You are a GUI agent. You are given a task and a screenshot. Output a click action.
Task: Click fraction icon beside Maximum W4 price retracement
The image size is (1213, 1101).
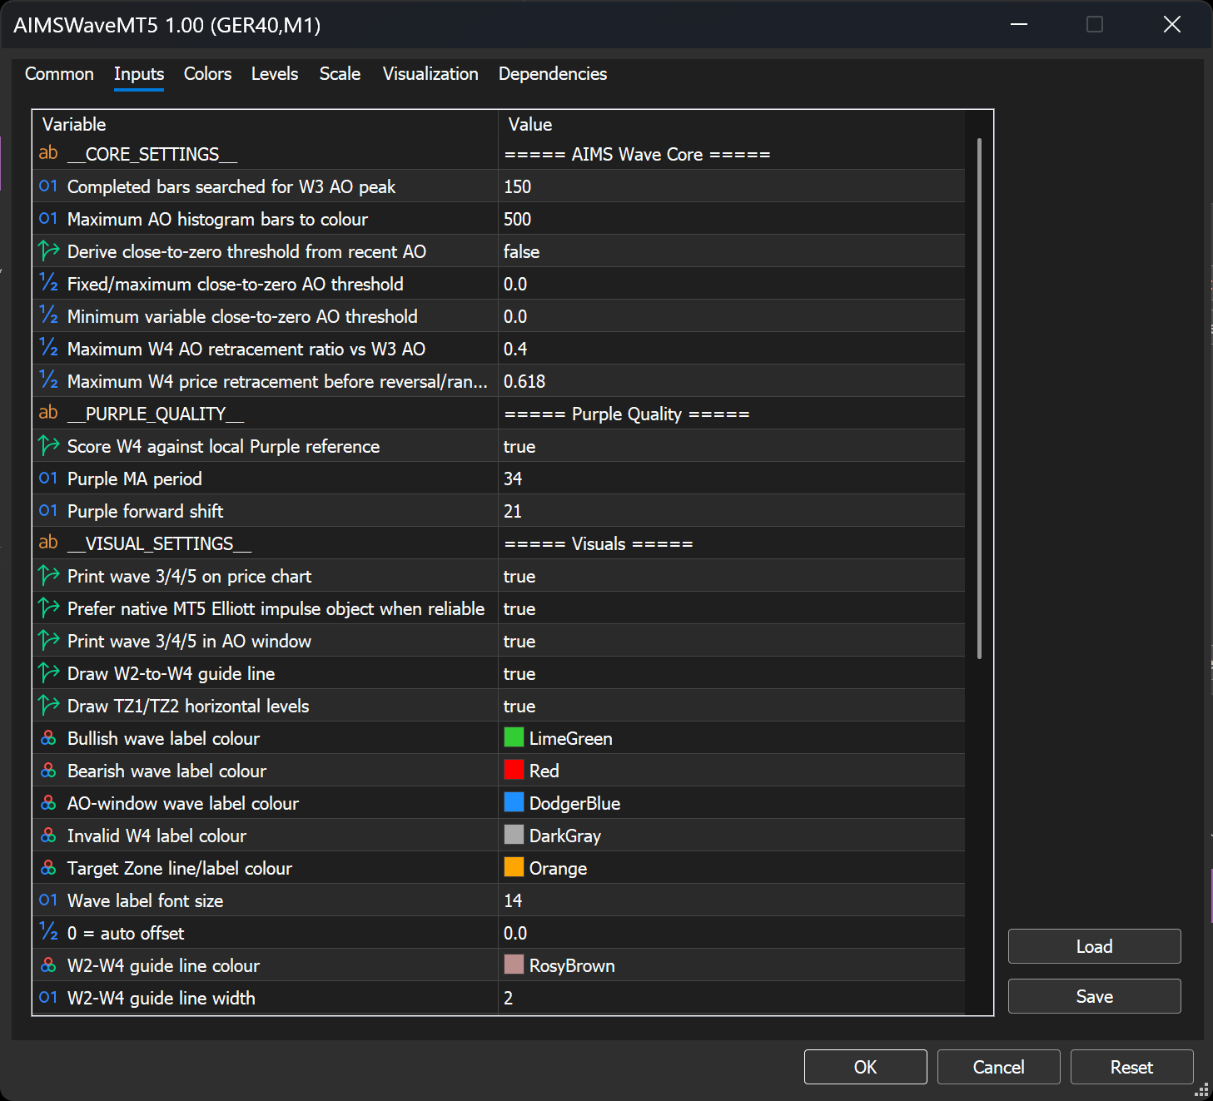(x=48, y=380)
